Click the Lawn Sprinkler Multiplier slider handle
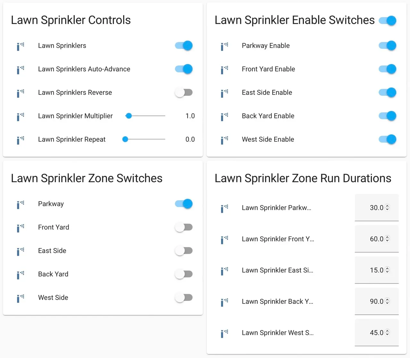 click(129, 116)
